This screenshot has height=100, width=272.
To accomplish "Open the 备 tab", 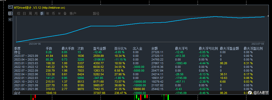I will point(65,13).
